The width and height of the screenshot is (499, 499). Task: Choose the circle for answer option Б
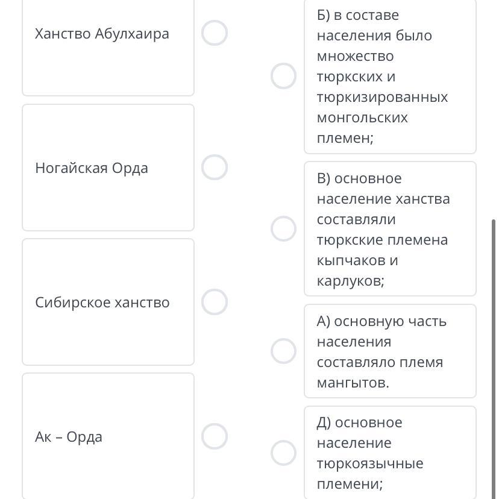(283, 76)
